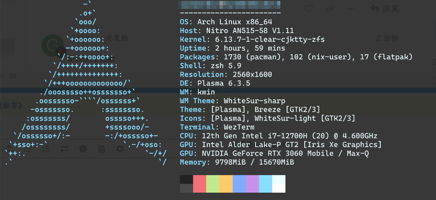Click the 2 分钟 post timestamp

coord(387,38)
